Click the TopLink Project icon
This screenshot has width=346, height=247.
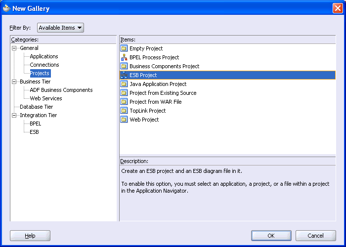(x=124, y=111)
